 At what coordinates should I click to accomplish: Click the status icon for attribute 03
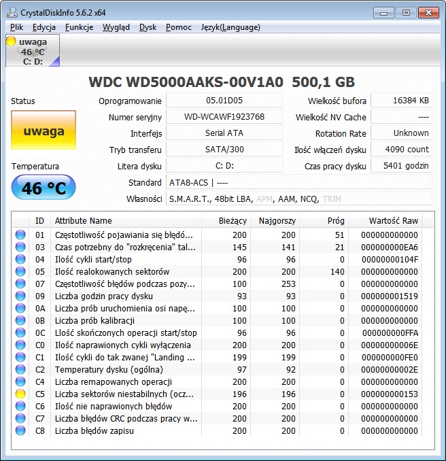[x=20, y=247]
